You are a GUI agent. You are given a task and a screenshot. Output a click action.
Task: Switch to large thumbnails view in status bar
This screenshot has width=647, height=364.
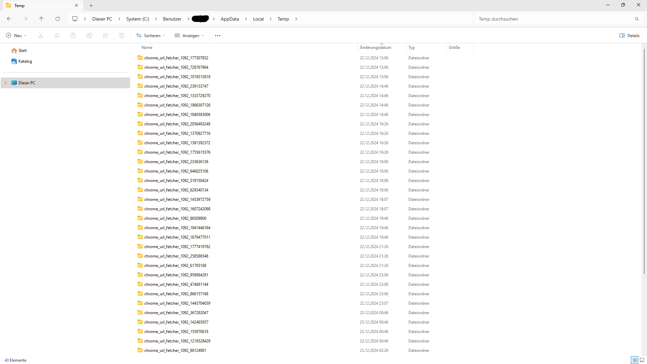642,360
